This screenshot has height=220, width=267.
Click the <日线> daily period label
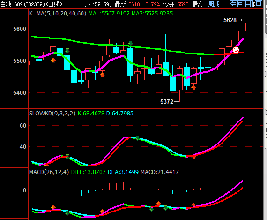point(54,4)
